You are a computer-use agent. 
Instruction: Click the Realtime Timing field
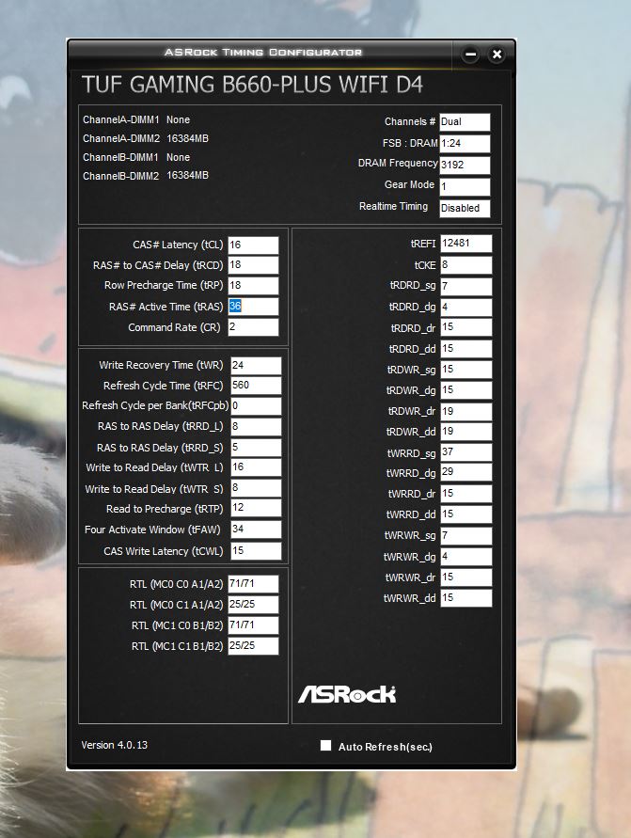[x=465, y=208]
